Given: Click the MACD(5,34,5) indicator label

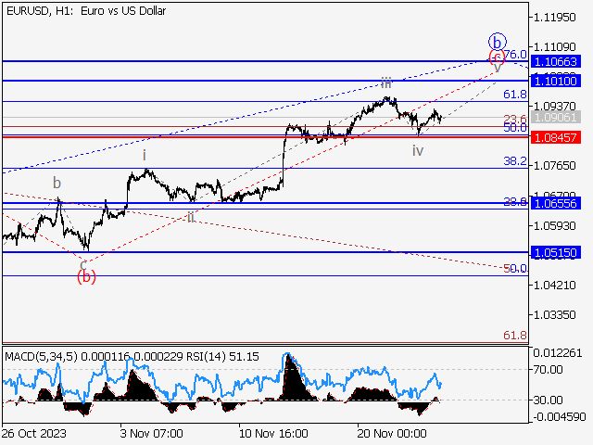Looking at the screenshot, I should 41,357.
